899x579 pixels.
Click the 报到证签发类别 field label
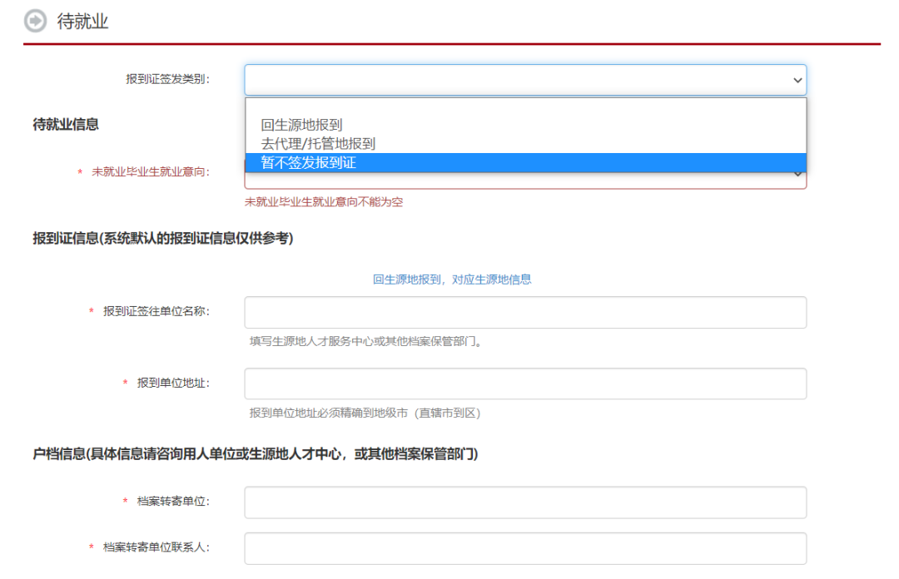coord(168,79)
